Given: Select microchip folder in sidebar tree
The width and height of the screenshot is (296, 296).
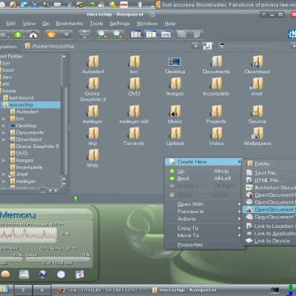Looking at the screenshot, I should 31,105.
